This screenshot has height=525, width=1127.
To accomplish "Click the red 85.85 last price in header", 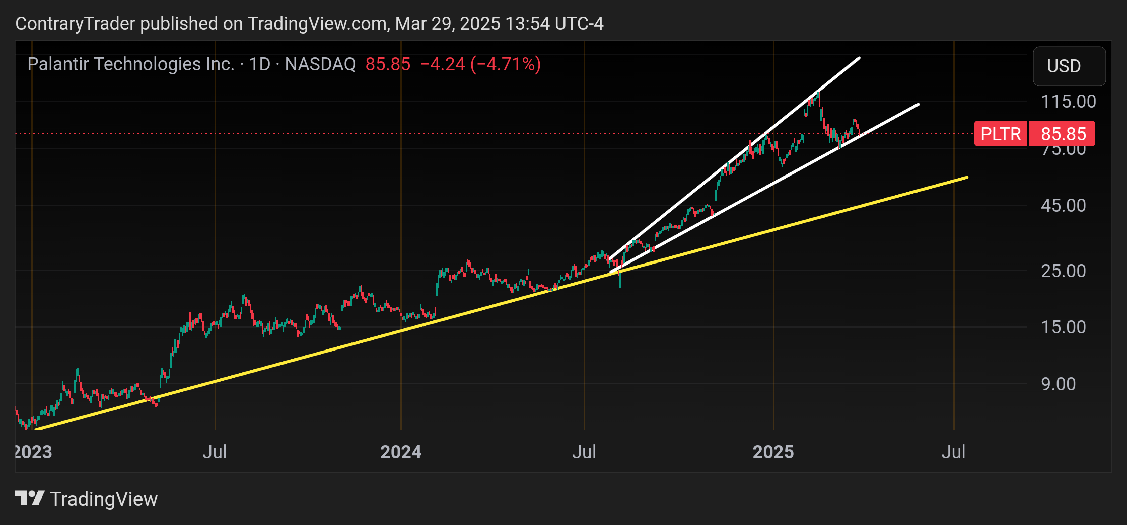I will coord(388,64).
